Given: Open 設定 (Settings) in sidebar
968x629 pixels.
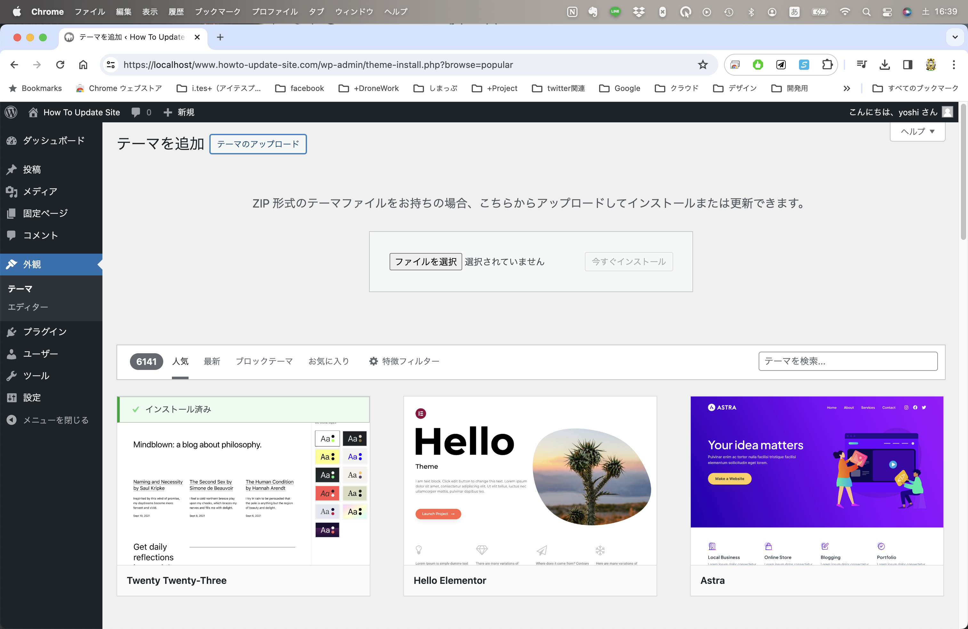Looking at the screenshot, I should pos(51,397).
